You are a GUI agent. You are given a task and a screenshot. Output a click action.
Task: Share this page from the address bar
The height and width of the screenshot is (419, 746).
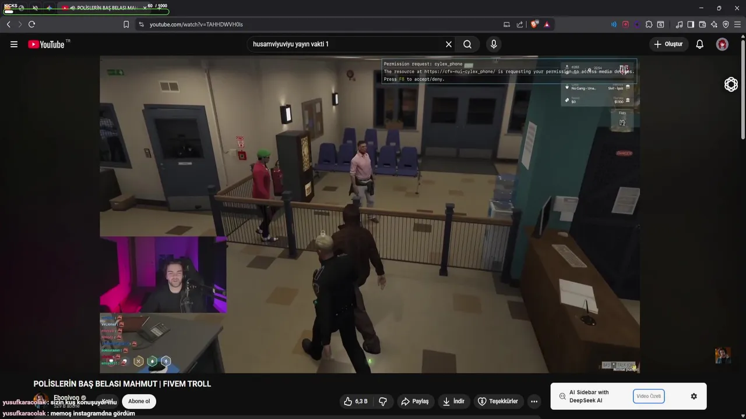point(520,24)
